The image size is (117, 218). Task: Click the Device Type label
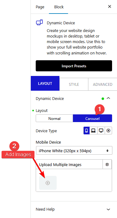tap(46, 131)
